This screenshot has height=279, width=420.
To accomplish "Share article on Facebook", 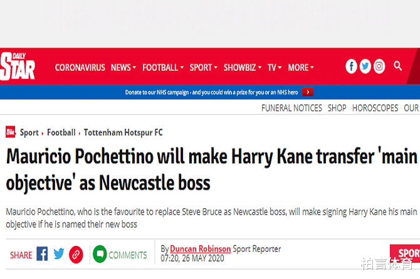I will pos(42,254).
